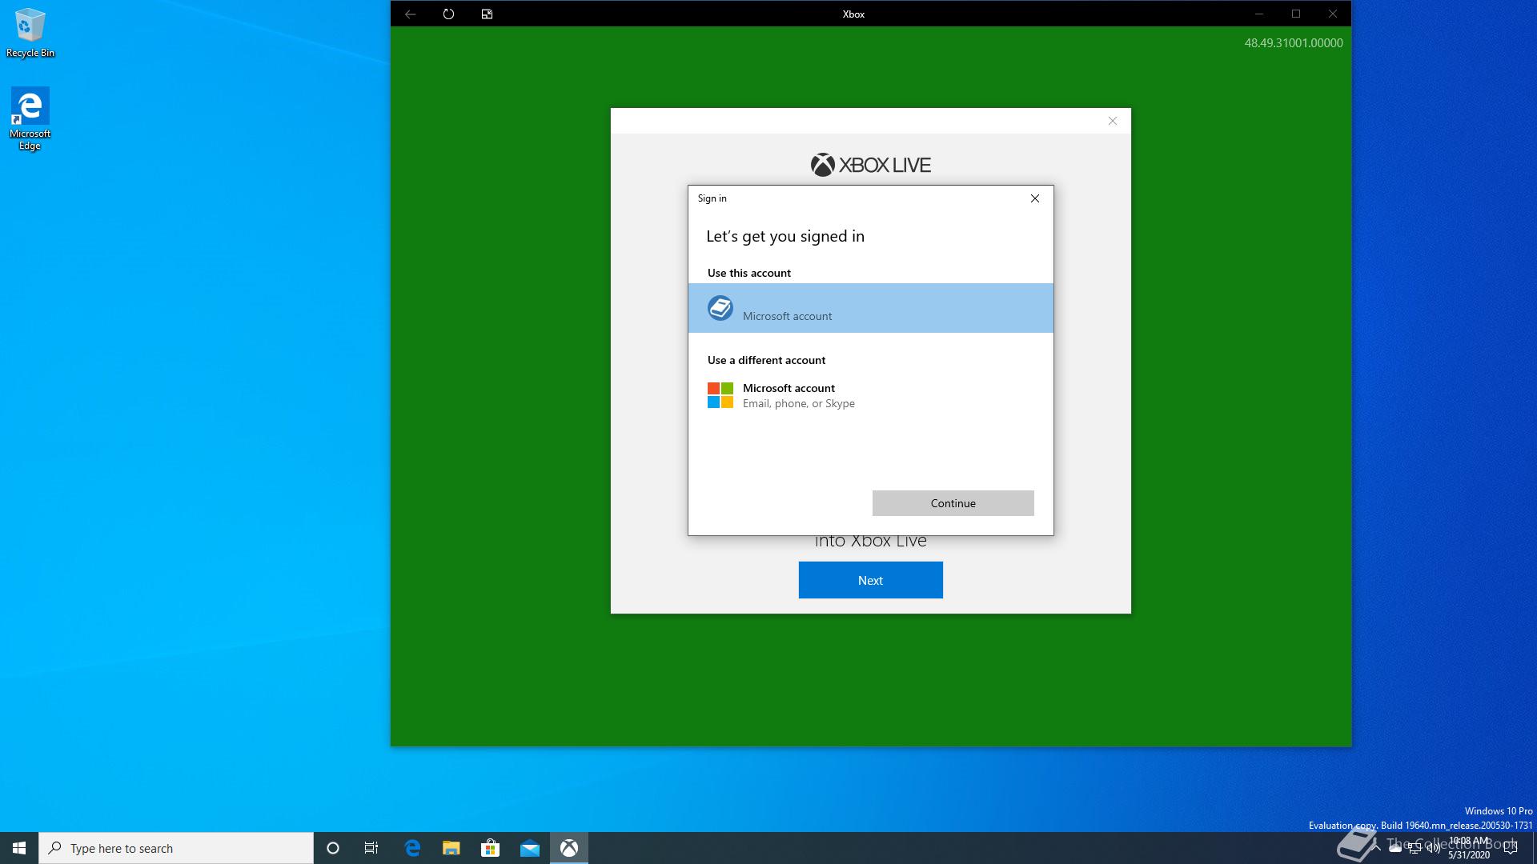Open Mail from the taskbar
The width and height of the screenshot is (1537, 864).
[530, 848]
